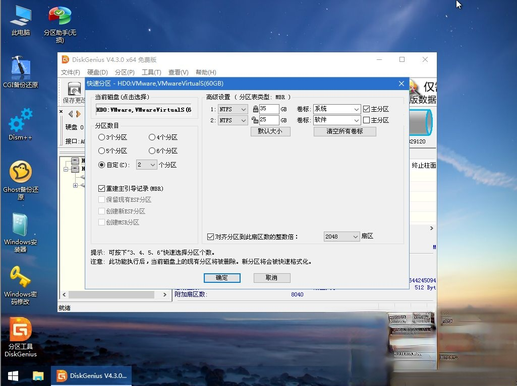The height and width of the screenshot is (386, 517).
Task: Open the 2048 sector alignment dropdown
Action: click(x=341, y=237)
